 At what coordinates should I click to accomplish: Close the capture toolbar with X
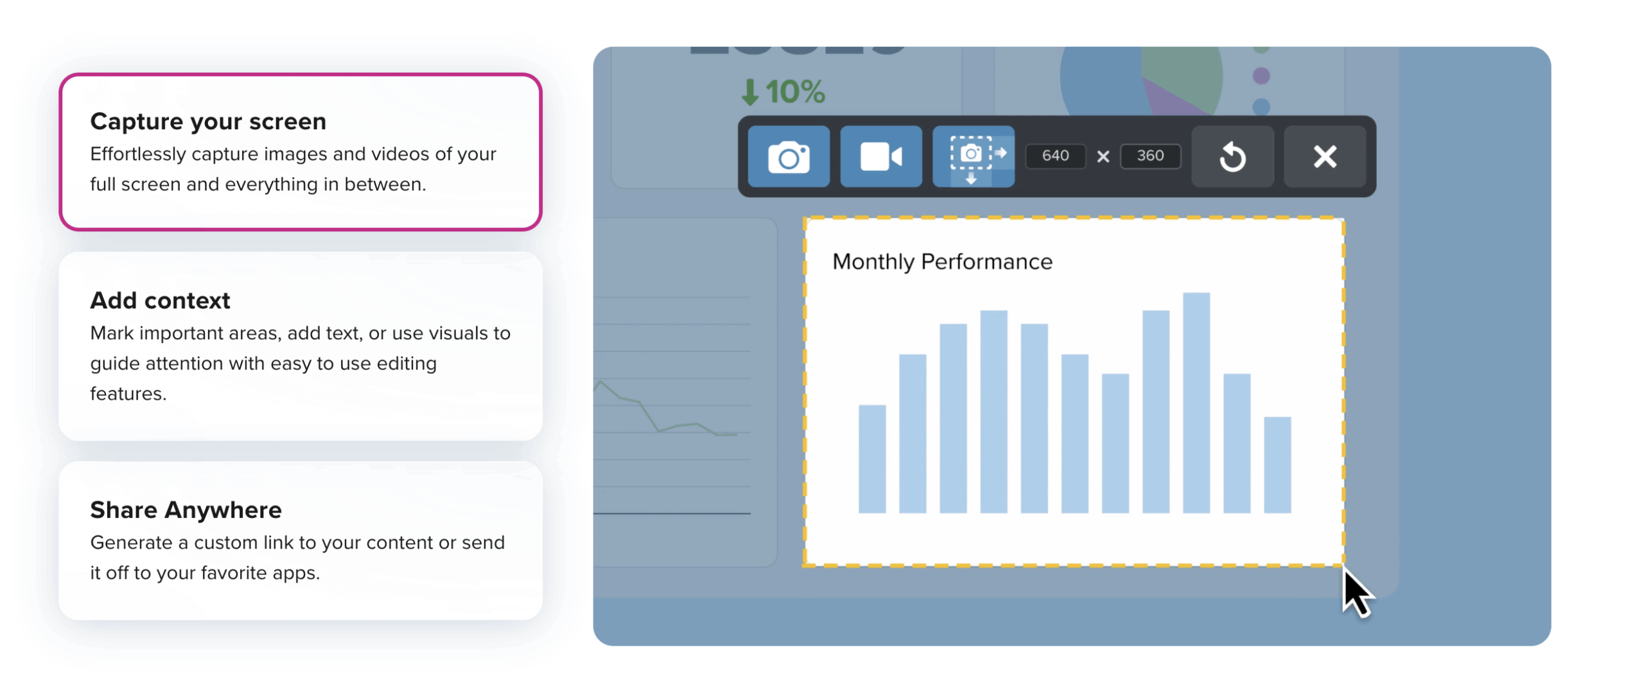[x=1324, y=157]
